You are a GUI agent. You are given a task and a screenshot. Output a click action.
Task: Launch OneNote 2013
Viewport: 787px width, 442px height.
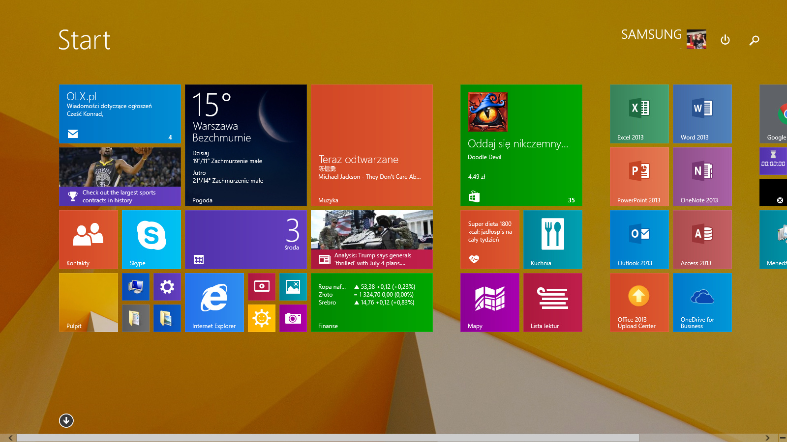[702, 177]
